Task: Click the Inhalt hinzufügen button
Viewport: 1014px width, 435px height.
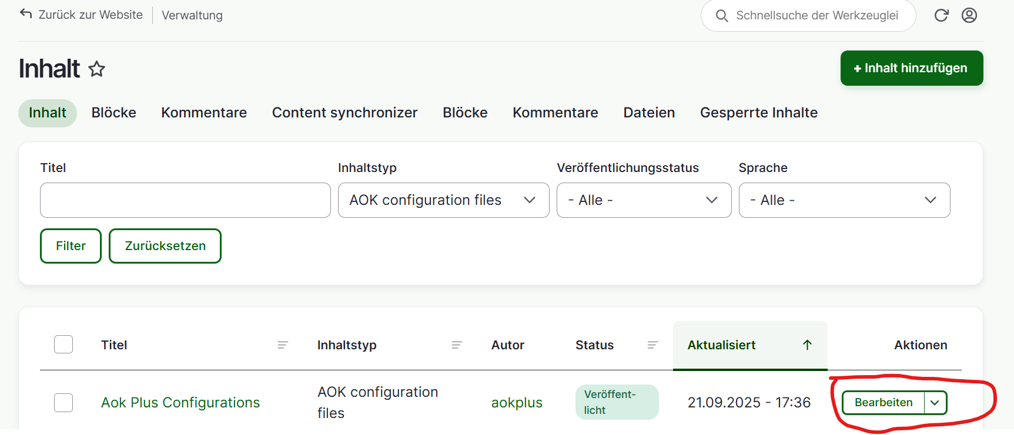Action: (911, 68)
